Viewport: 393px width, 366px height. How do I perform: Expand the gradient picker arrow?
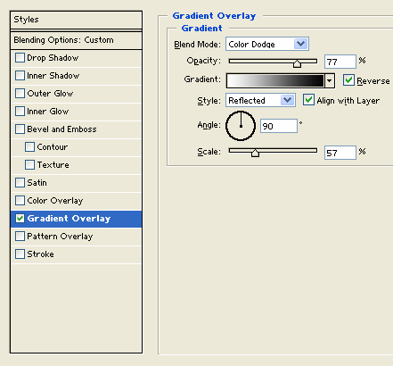coord(330,80)
